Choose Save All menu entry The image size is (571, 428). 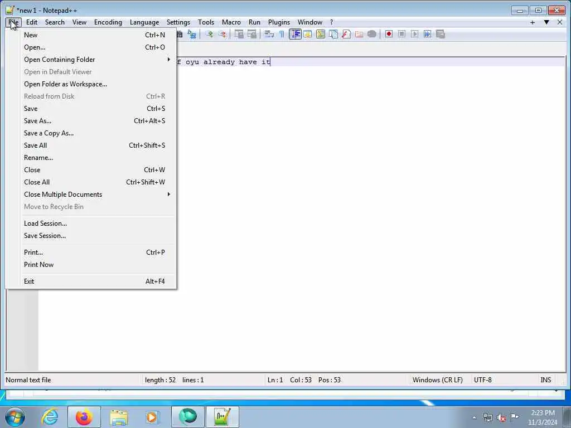coord(91,145)
